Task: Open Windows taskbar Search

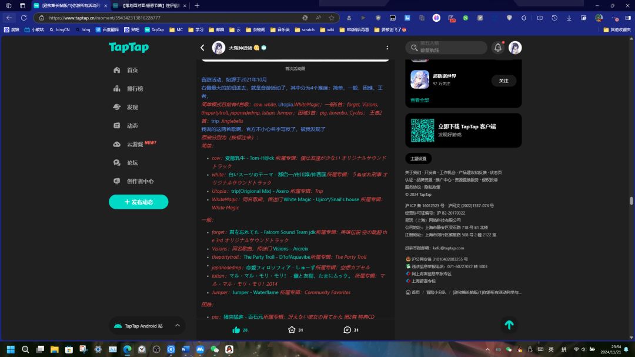Action: [25, 349]
